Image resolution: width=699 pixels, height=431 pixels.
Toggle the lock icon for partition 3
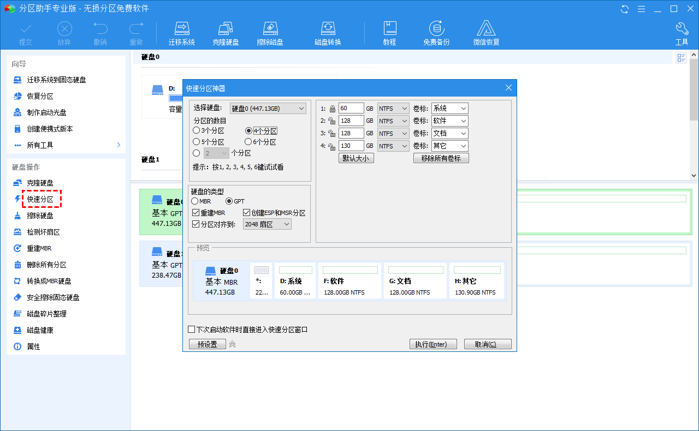pos(332,134)
